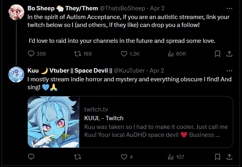Share Bo Sheep's tweet

229,54
